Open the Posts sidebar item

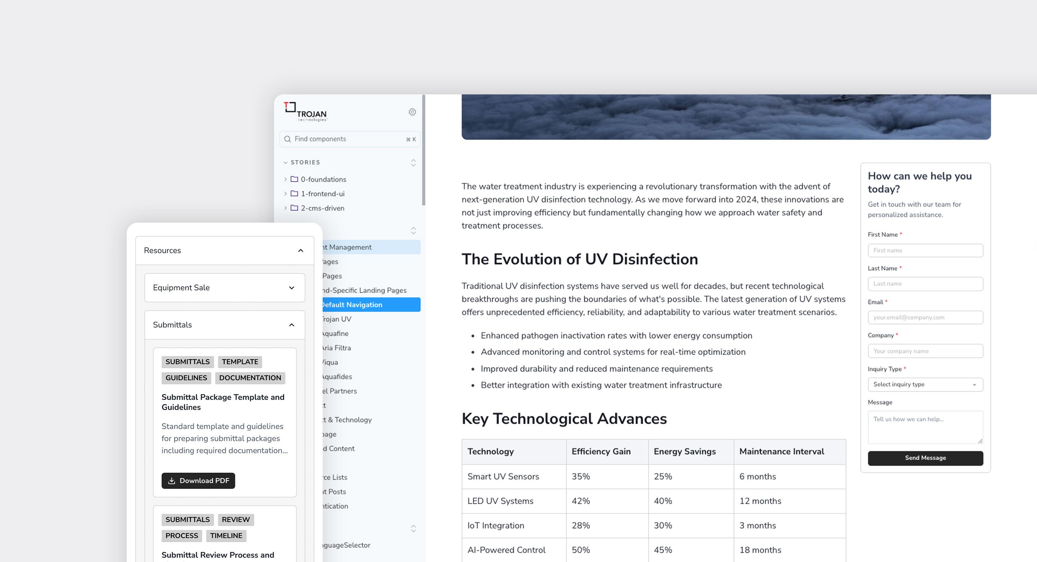click(334, 491)
